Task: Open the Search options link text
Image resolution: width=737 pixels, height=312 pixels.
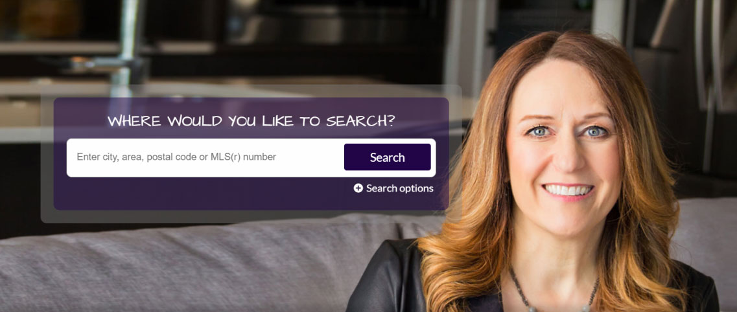Action: point(399,188)
